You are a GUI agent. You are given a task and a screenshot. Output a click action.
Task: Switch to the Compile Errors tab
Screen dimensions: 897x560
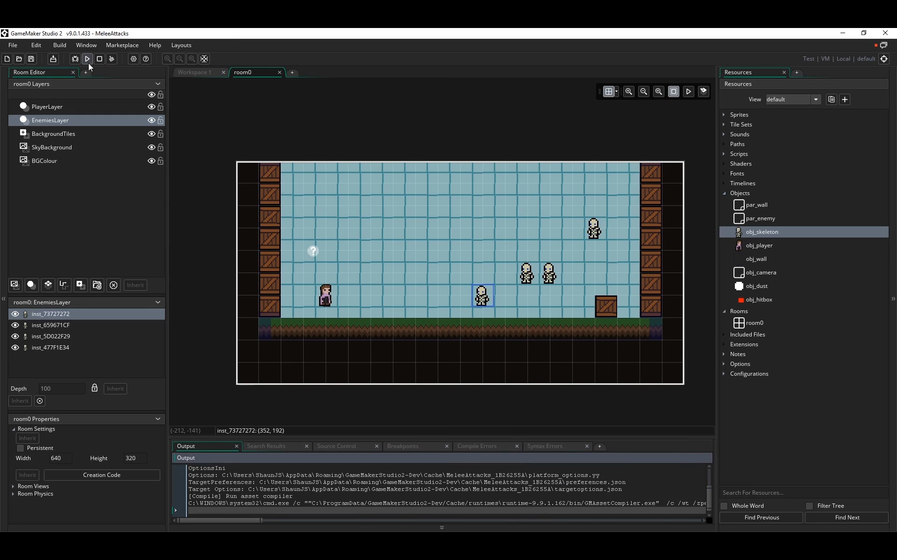tap(477, 446)
